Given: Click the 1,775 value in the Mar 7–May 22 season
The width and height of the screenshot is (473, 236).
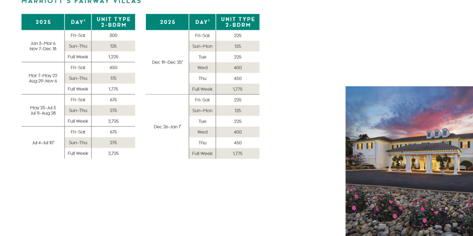Looking at the screenshot, I should pos(113,89).
